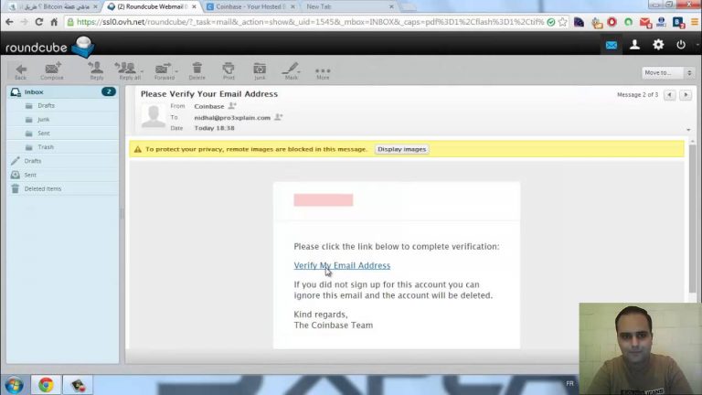The width and height of the screenshot is (702, 395).
Task: Open Roundcube Settings gear
Action: 658,44
